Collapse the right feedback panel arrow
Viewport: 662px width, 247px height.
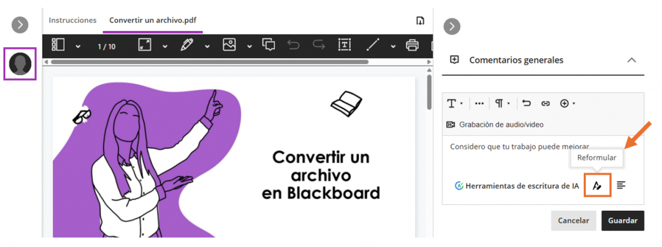pyautogui.click(x=452, y=27)
